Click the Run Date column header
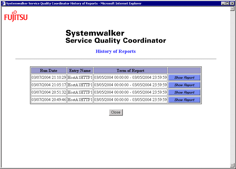 coord(49,71)
